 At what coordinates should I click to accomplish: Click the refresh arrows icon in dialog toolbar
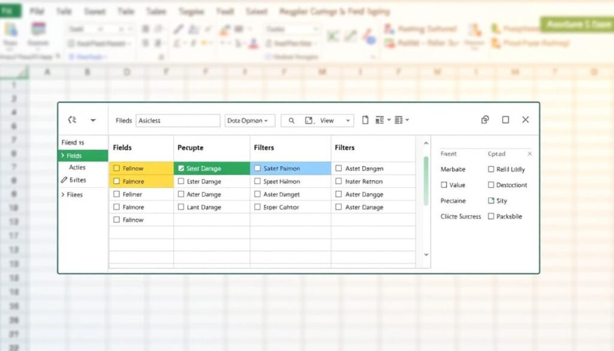click(72, 120)
